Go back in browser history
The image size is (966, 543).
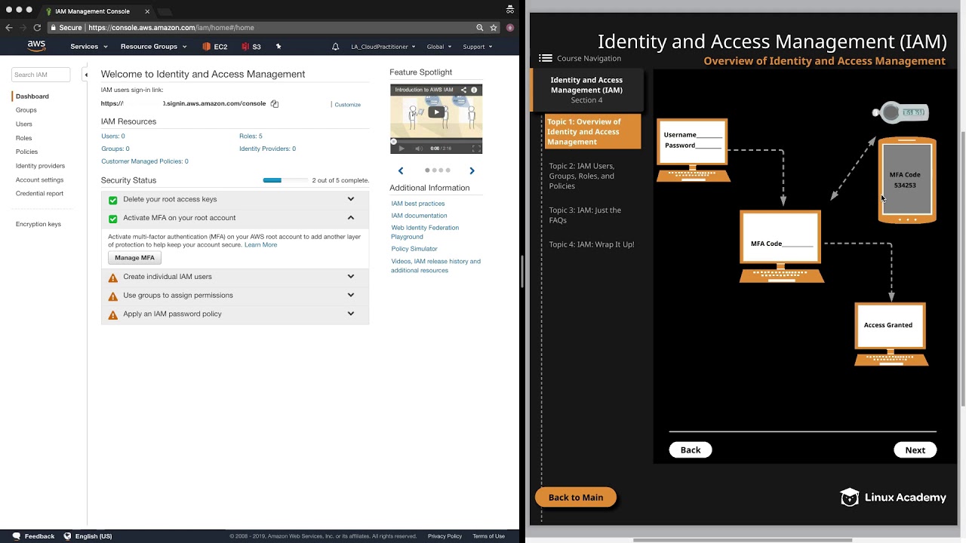click(9, 28)
